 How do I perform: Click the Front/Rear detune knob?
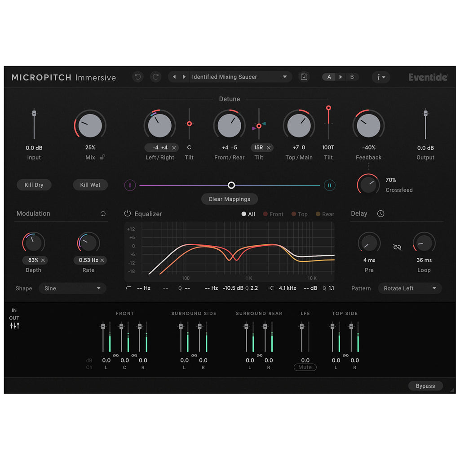point(230,126)
